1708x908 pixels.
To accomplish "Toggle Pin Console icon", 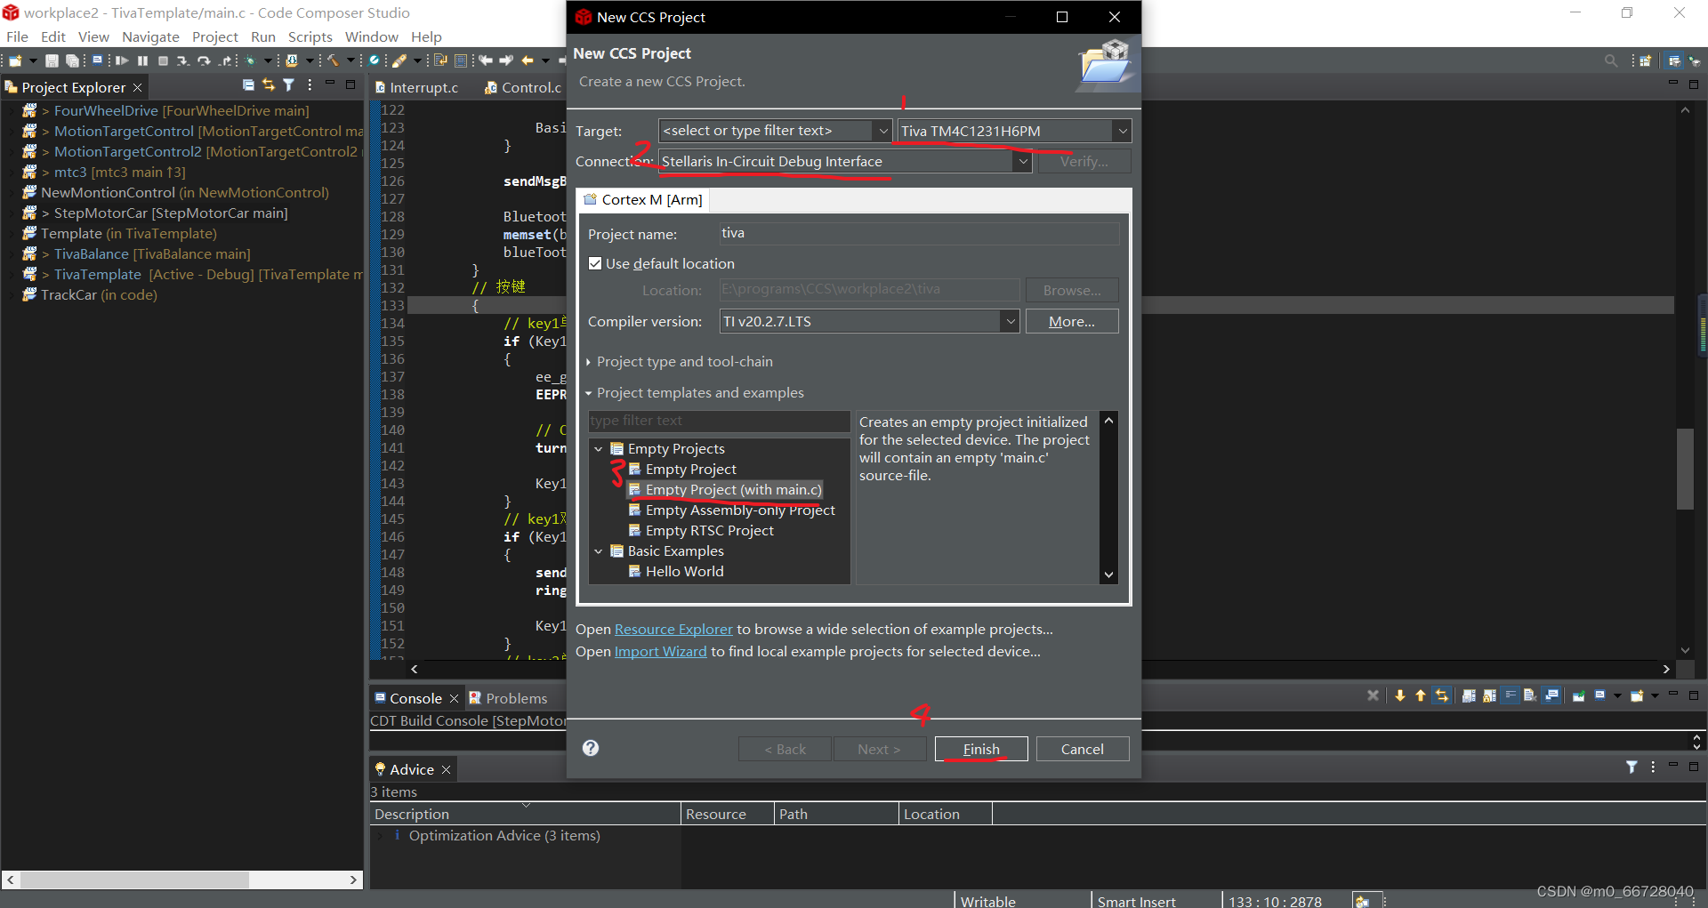I will [x=1578, y=695].
